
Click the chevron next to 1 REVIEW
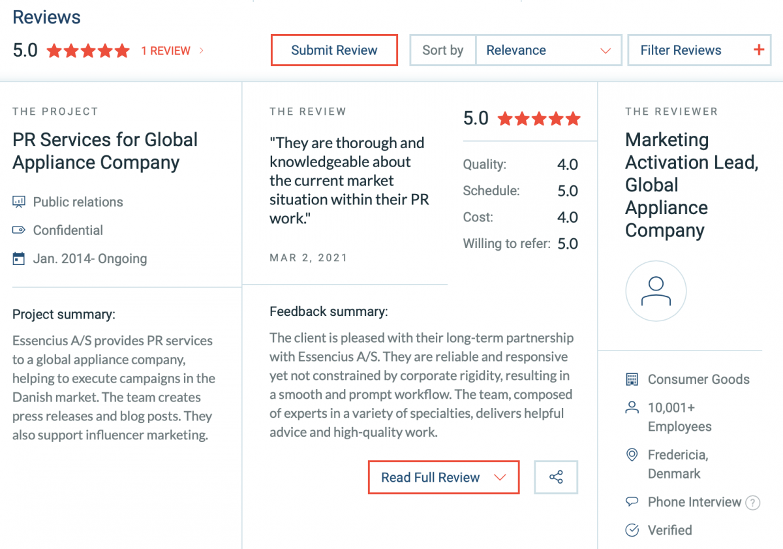(201, 50)
